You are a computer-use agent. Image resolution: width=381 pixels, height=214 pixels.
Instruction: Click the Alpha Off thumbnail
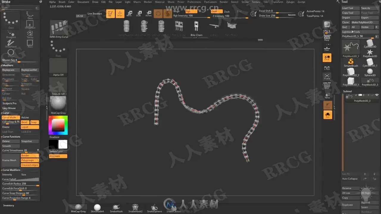coord(58,67)
